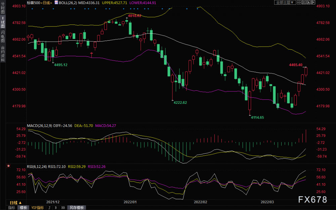Click the 4114.65 low price label
The width and height of the screenshot is (336, 210).
coord(257,117)
